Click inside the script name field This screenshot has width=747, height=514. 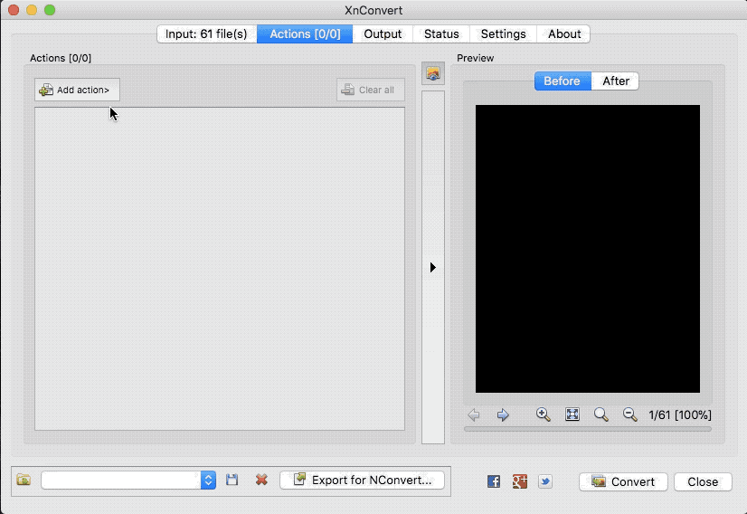coord(121,481)
